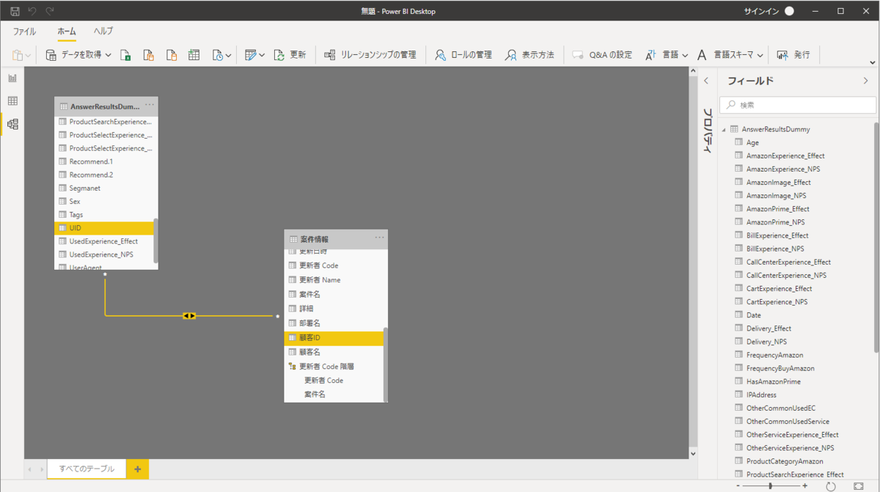
Task: Collapse the AnswerResultsDummy tree node
Action: (x=723, y=129)
